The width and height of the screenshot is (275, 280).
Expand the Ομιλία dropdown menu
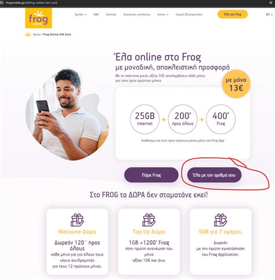81,15
